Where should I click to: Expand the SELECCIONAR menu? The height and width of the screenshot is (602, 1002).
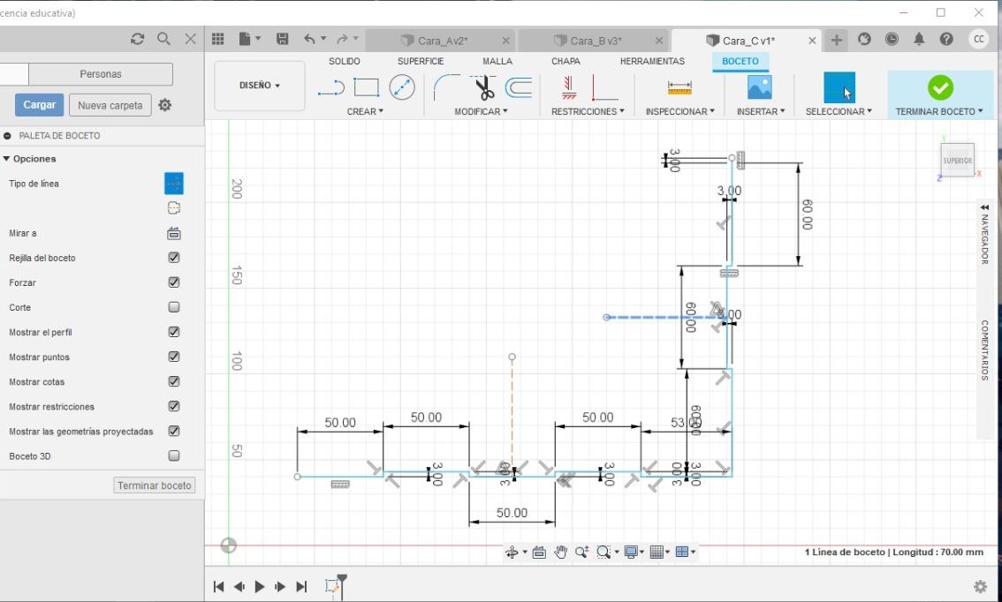point(839,111)
